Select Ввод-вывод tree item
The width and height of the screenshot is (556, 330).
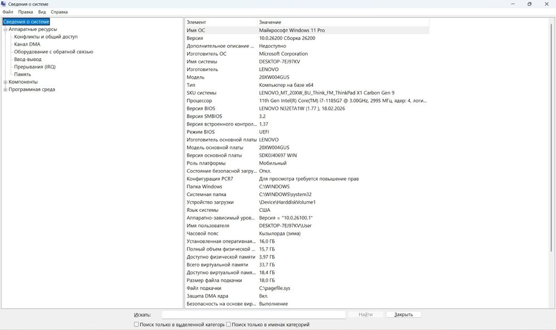pyautogui.click(x=28, y=59)
